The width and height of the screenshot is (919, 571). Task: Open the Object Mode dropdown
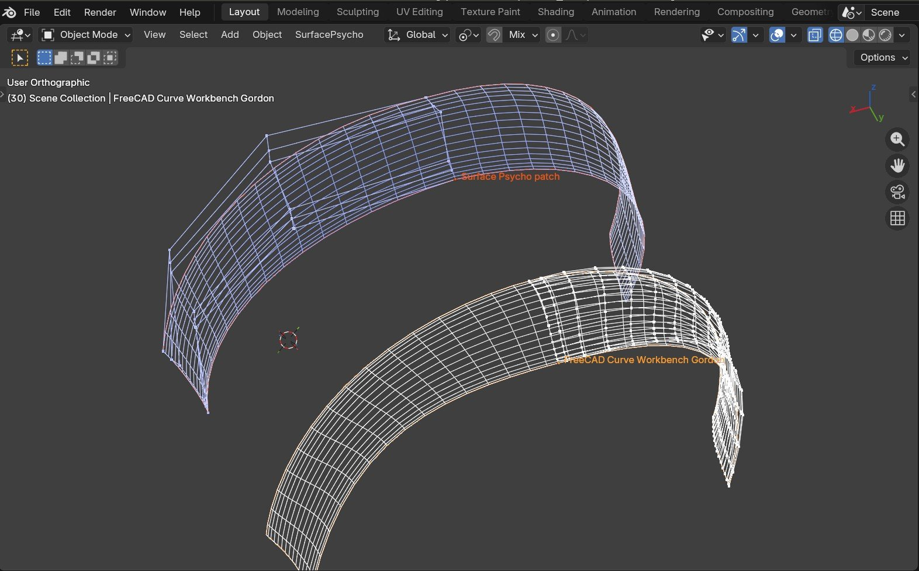(85, 35)
